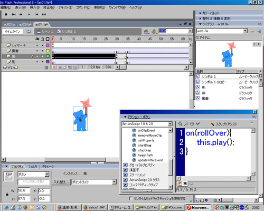This screenshot has height=211, width=264.
Task: Enable Script Assist mode
Action: pyautogui.click(x=224, y=124)
